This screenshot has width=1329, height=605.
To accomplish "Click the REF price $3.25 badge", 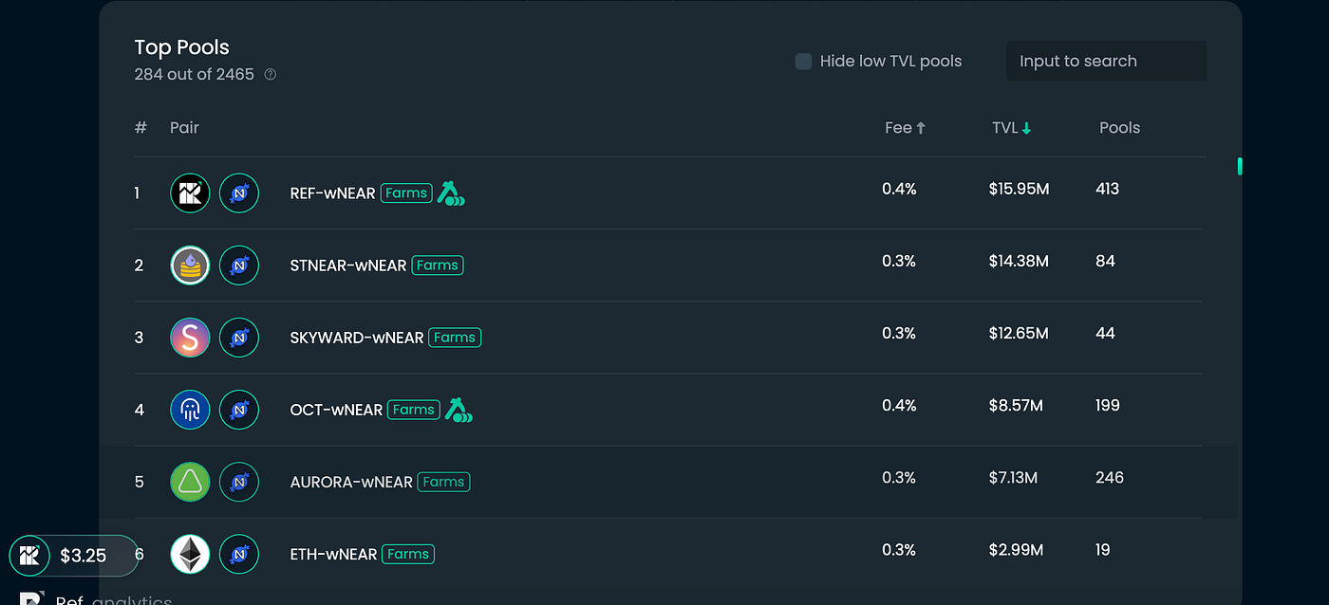I will click(x=74, y=556).
